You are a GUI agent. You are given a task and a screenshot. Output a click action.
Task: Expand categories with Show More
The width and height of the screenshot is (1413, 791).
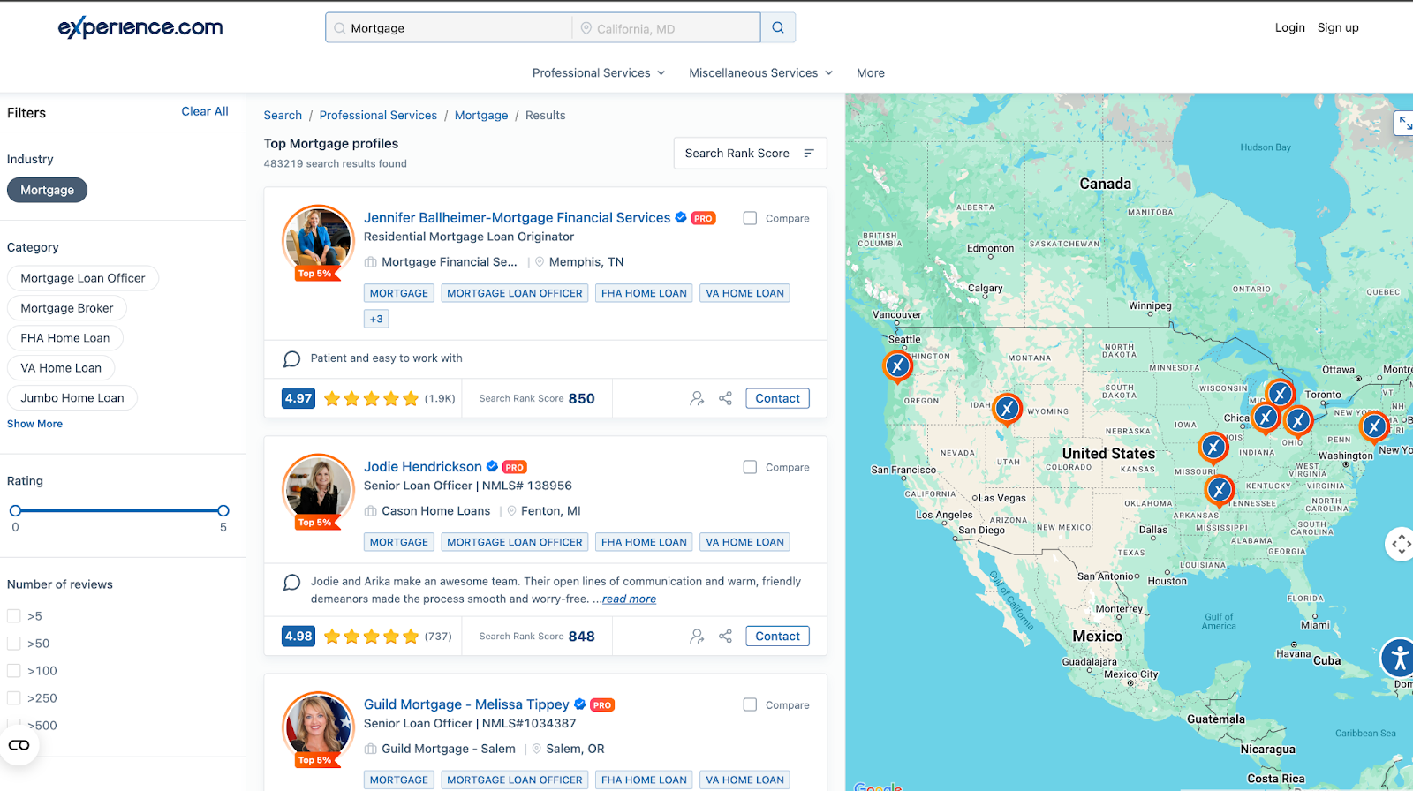(x=34, y=424)
